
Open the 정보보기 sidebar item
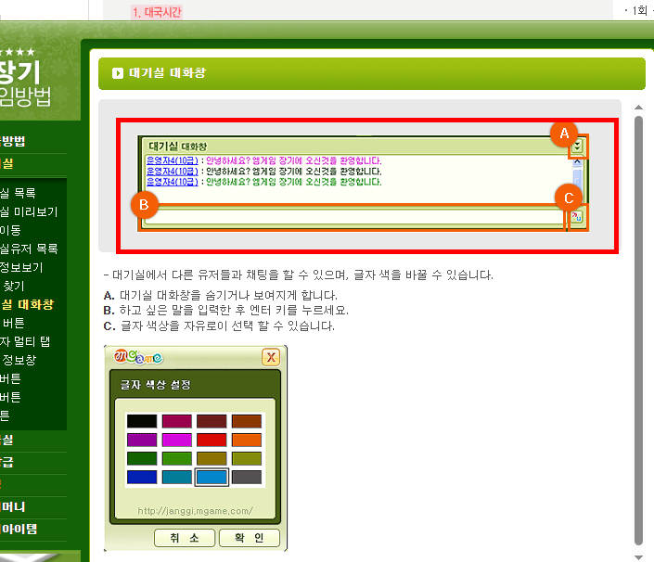[21, 267]
